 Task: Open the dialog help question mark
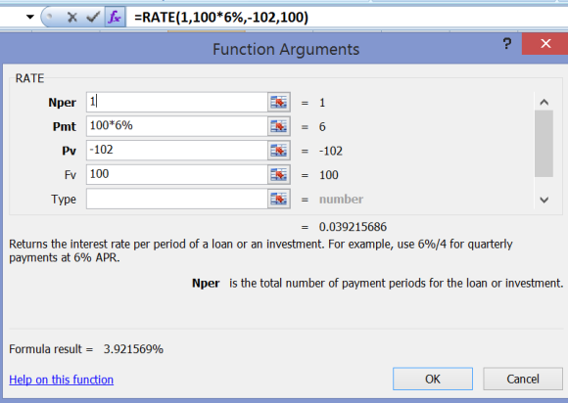point(507,44)
